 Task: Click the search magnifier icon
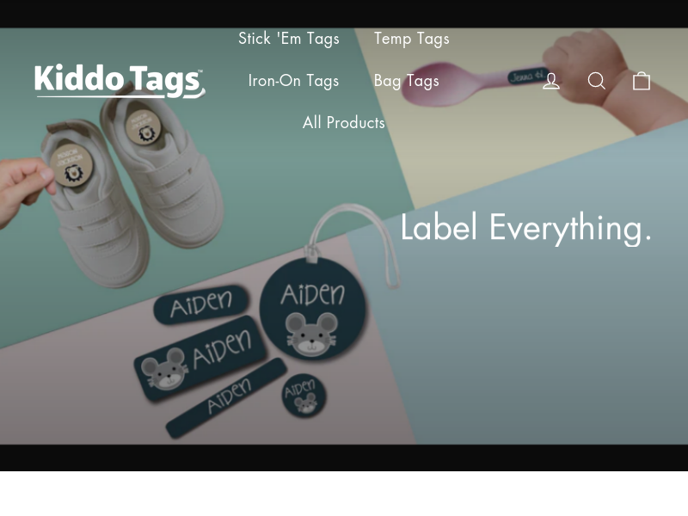click(596, 81)
